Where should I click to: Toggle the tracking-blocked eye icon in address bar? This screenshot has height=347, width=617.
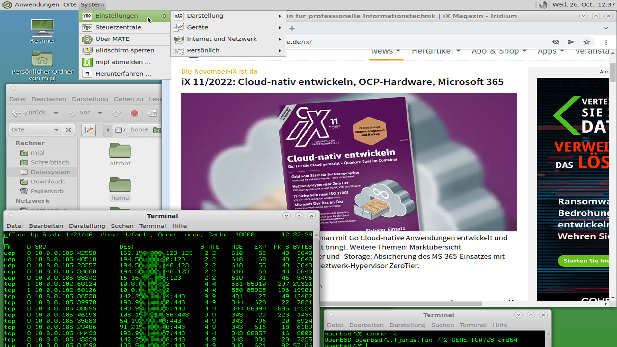pyautogui.click(x=556, y=42)
